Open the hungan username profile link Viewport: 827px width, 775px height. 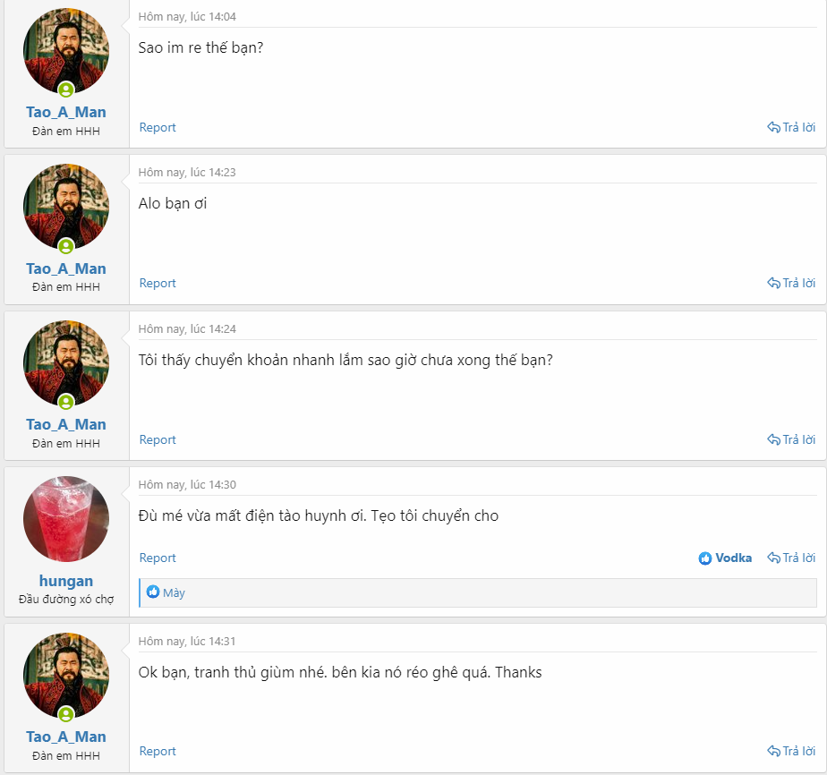(x=66, y=581)
